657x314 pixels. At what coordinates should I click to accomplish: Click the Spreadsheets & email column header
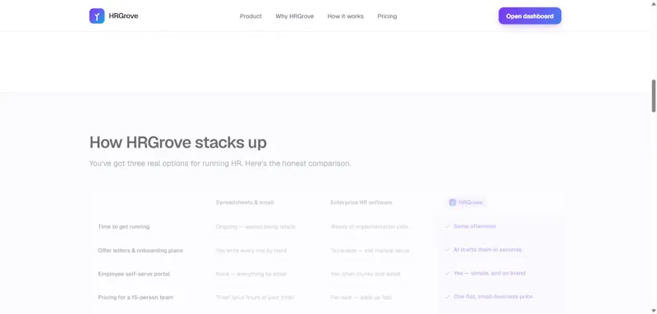pyautogui.click(x=245, y=203)
